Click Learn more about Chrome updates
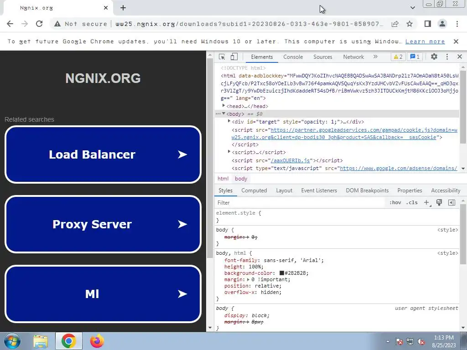The width and height of the screenshot is (467, 350). [425, 41]
